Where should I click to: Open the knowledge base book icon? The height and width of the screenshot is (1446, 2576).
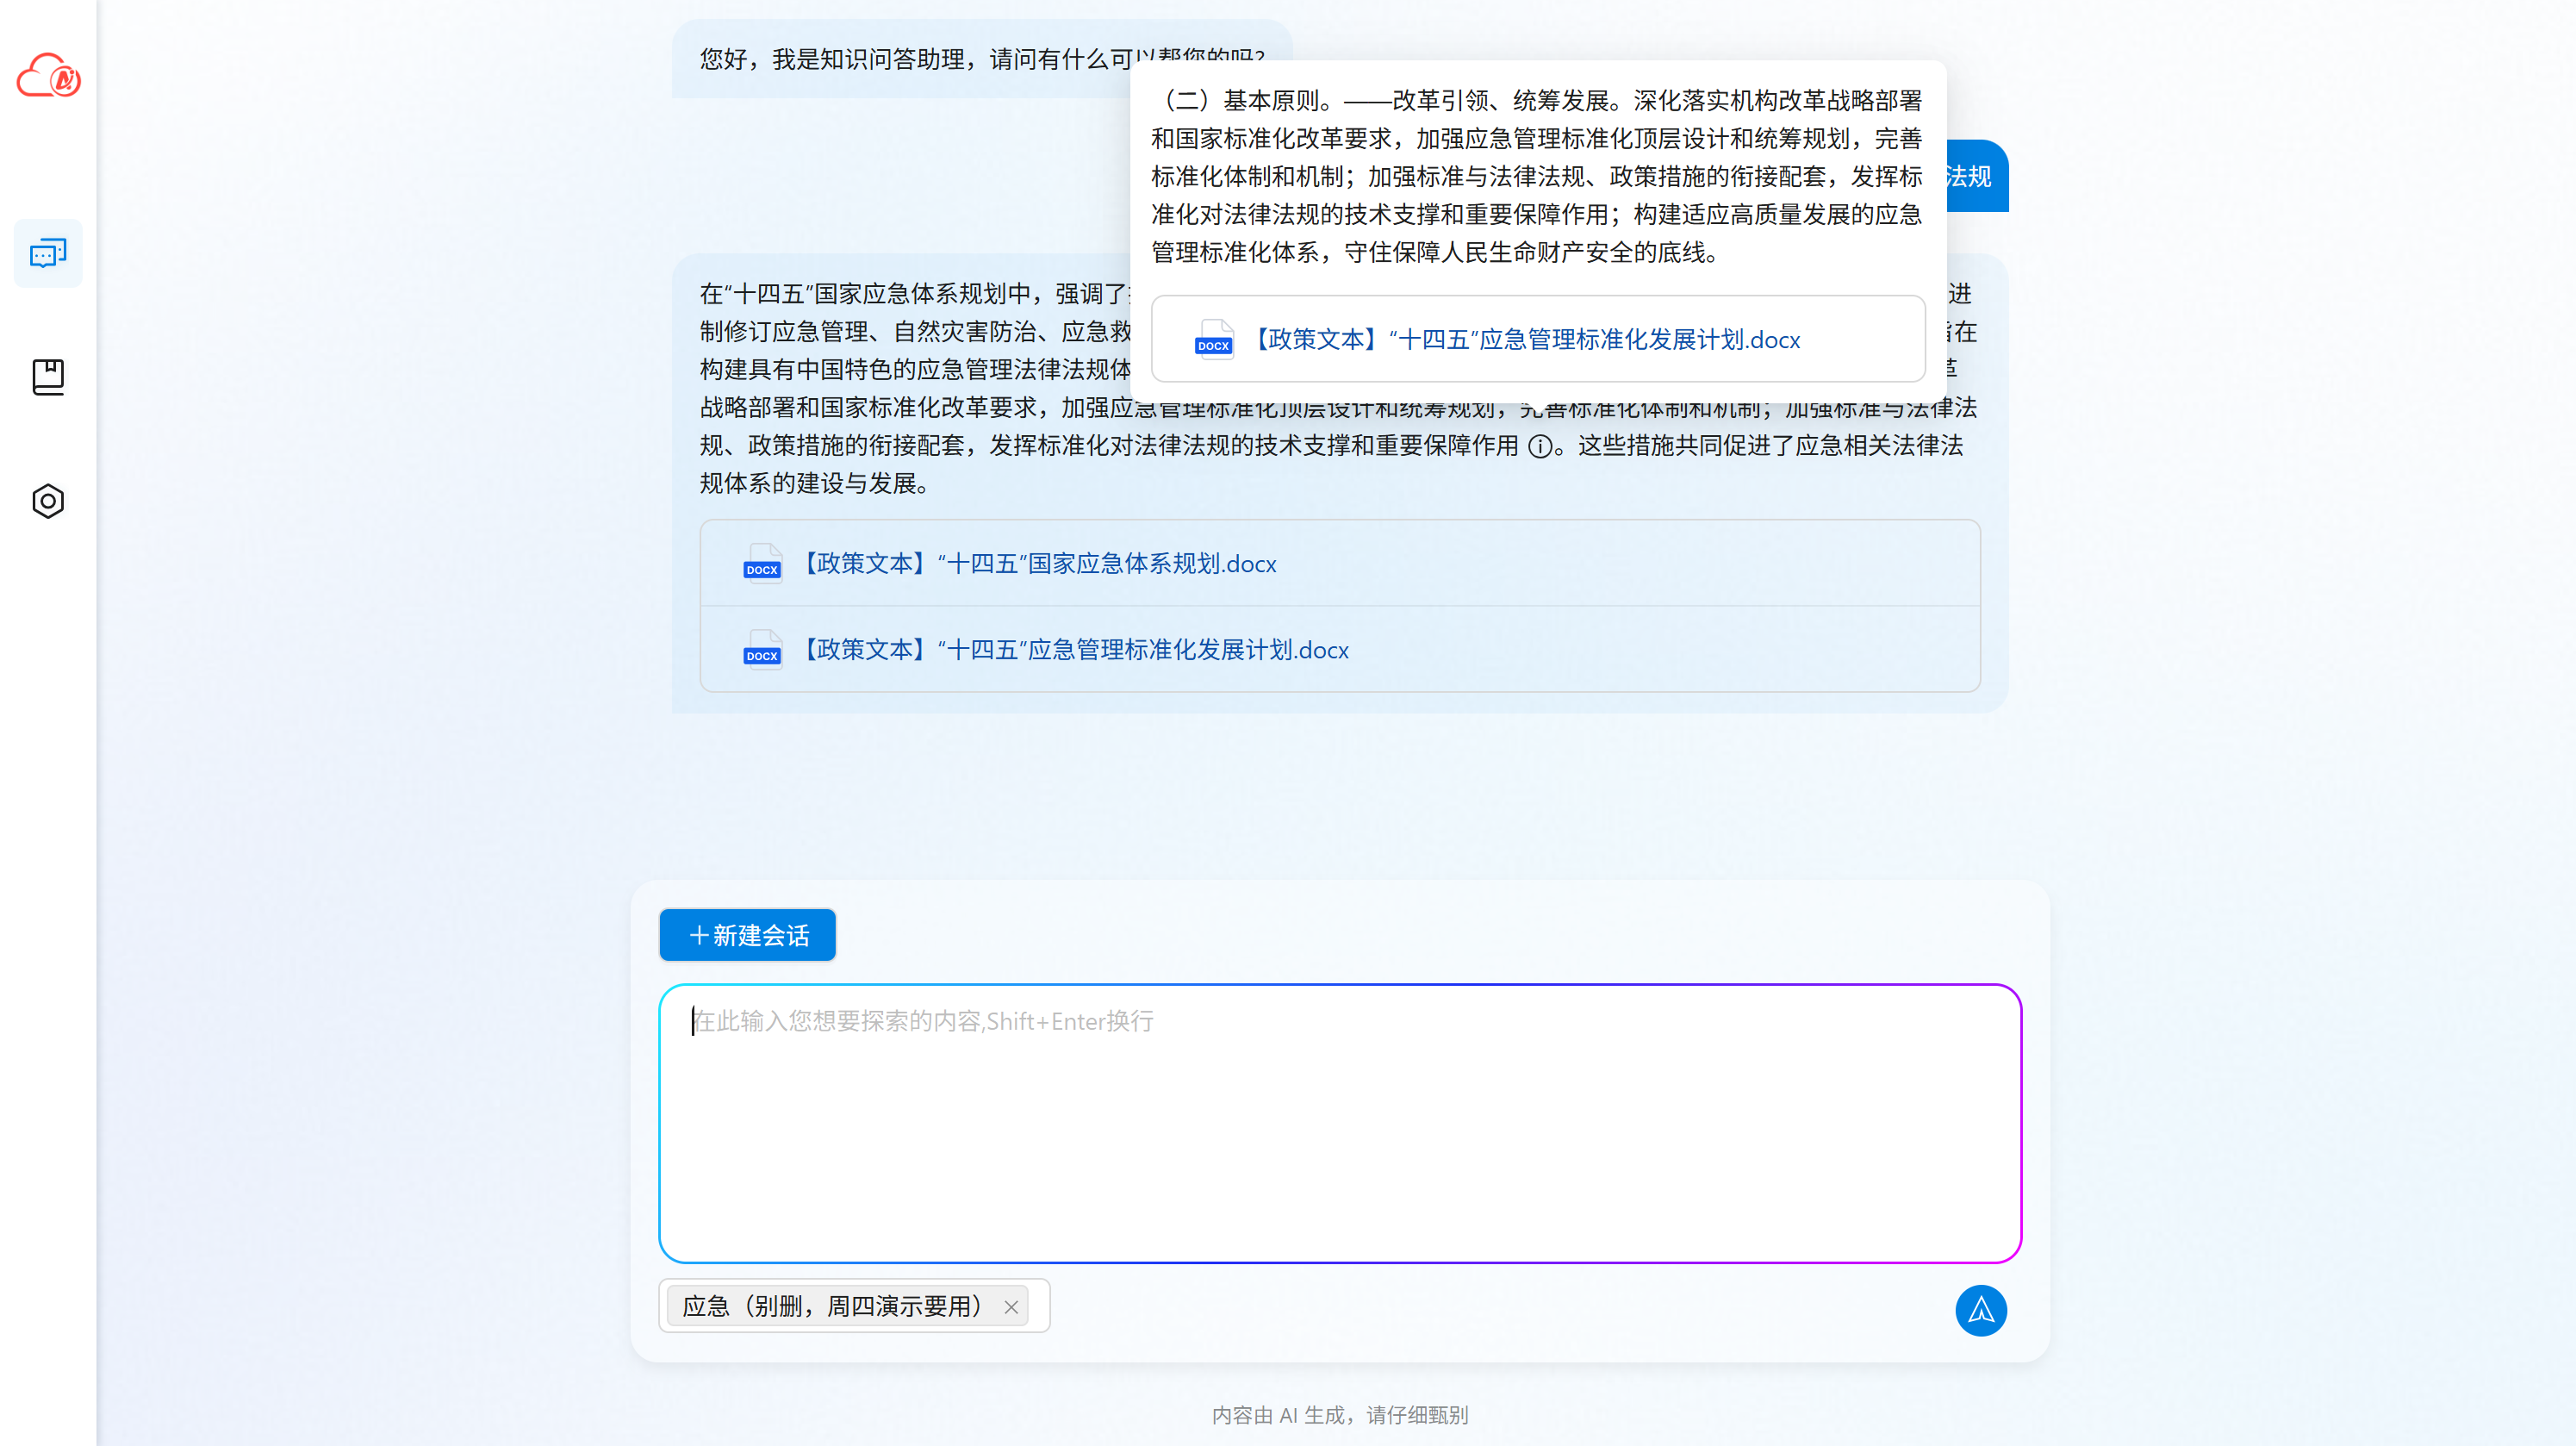(48, 377)
